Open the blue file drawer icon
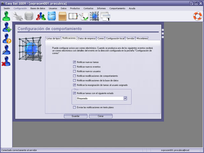 (x=52, y=16)
